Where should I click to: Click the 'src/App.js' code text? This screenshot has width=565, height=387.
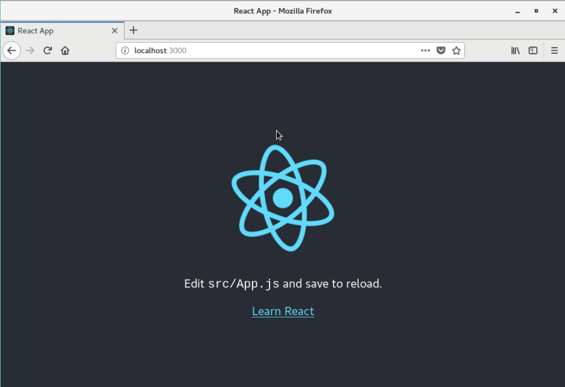(244, 284)
